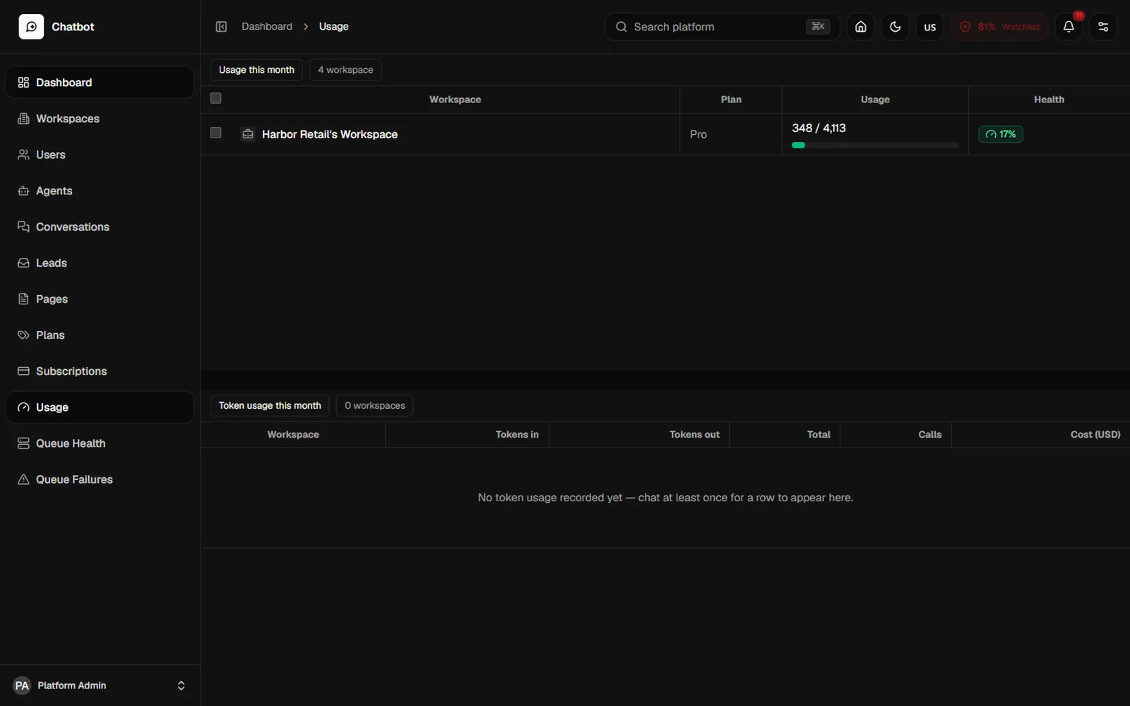Click the Queue Failures warning icon

[x=23, y=479]
